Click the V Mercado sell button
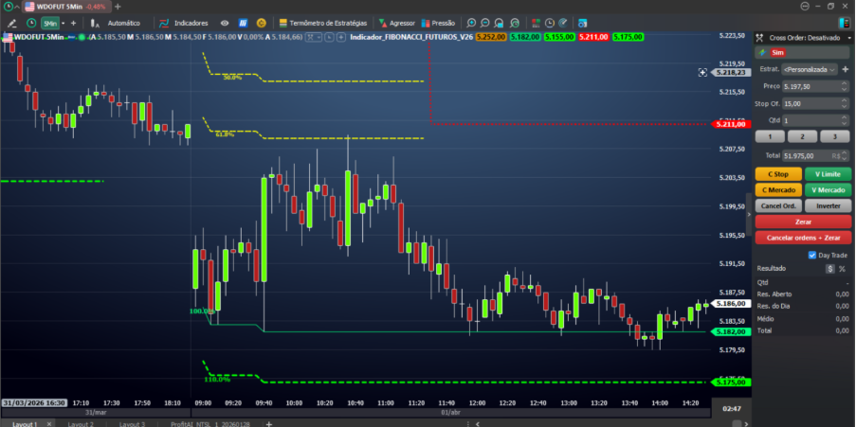The width and height of the screenshot is (856, 427). click(x=828, y=189)
